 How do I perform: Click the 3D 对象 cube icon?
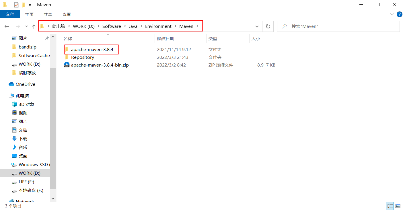click(14, 104)
